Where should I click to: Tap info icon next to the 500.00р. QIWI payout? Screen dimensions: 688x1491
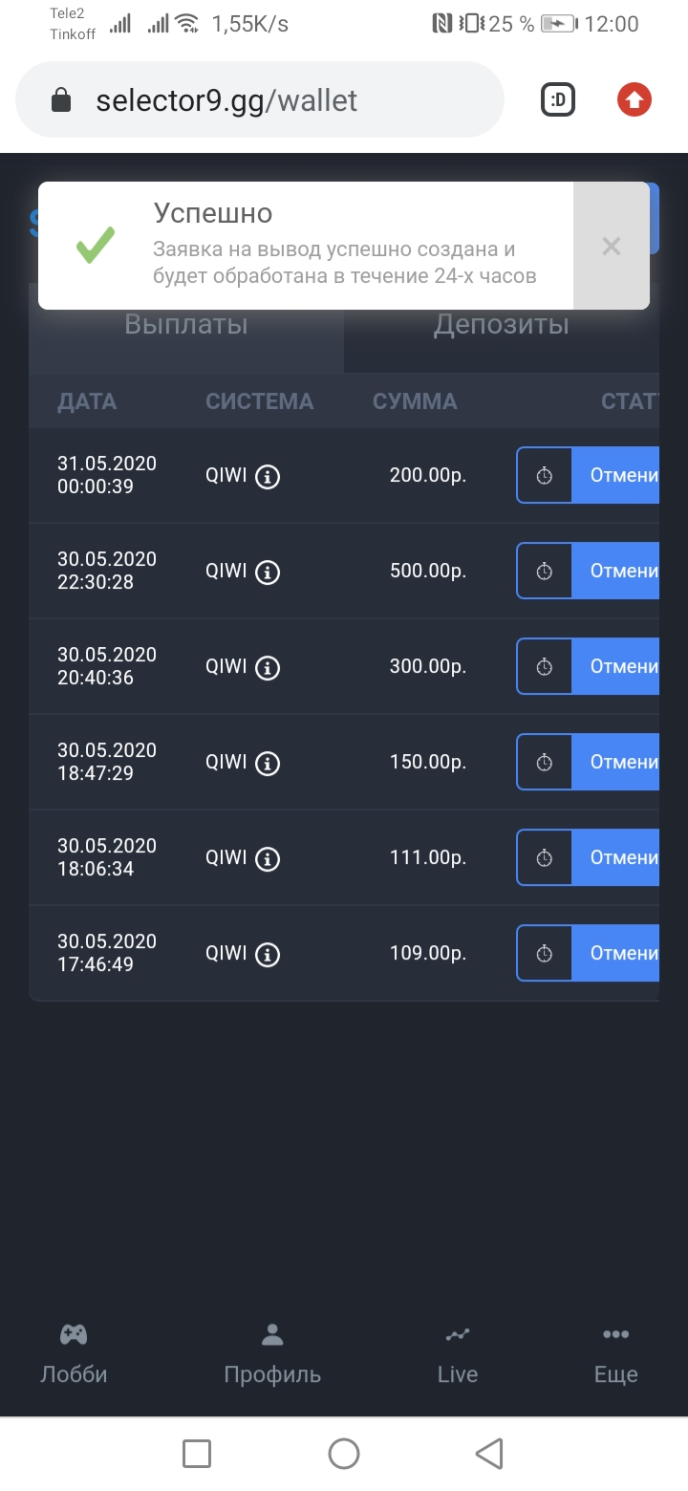coord(269,572)
